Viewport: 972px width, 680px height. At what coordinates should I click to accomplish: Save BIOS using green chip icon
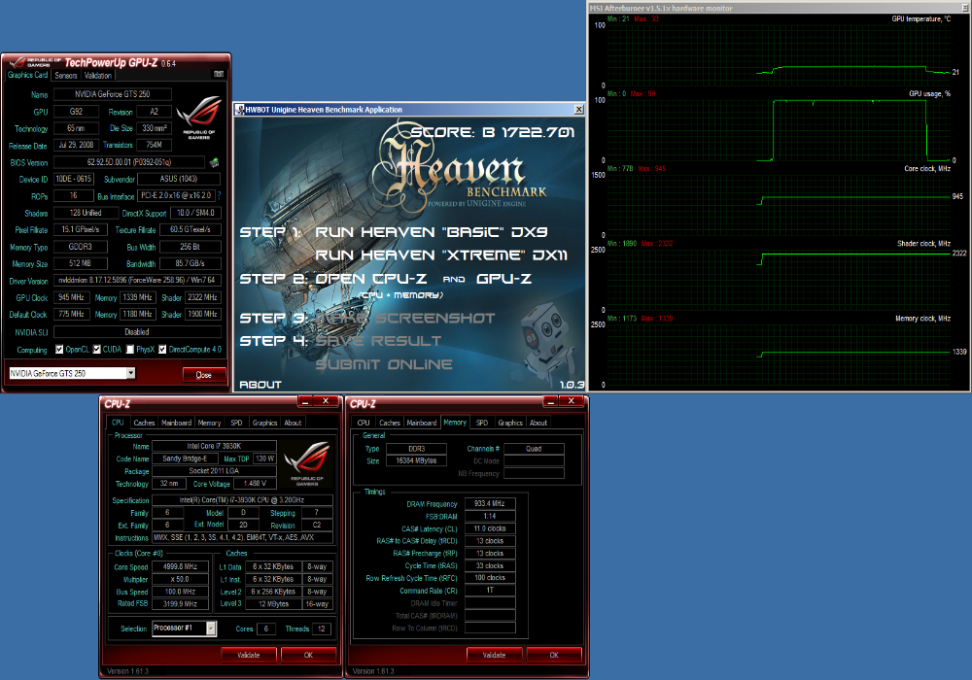[x=215, y=162]
